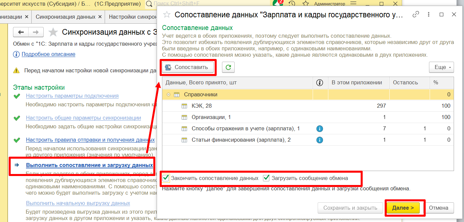Open Подробное описание link

point(48,54)
